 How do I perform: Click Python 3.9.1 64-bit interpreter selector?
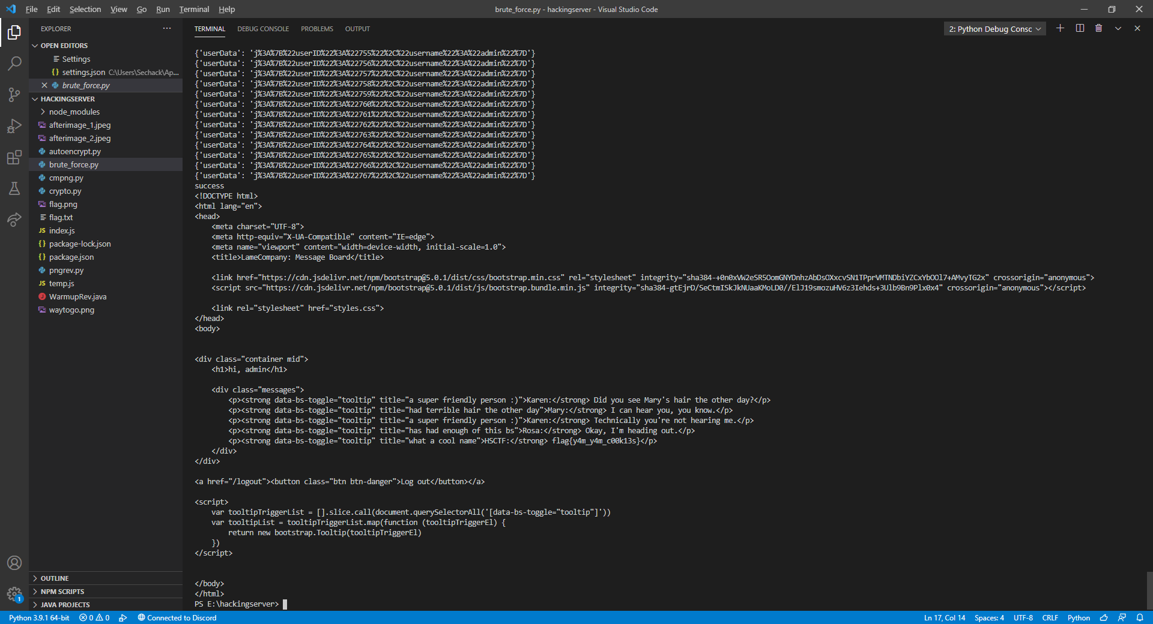click(39, 617)
